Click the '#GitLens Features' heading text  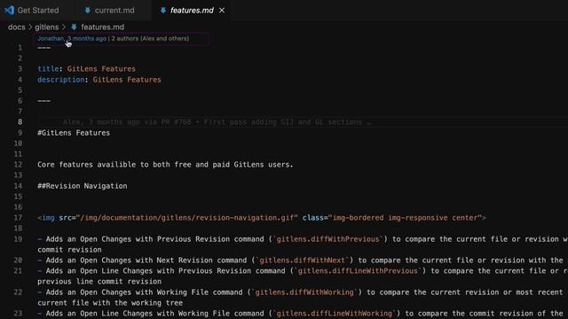pos(74,133)
